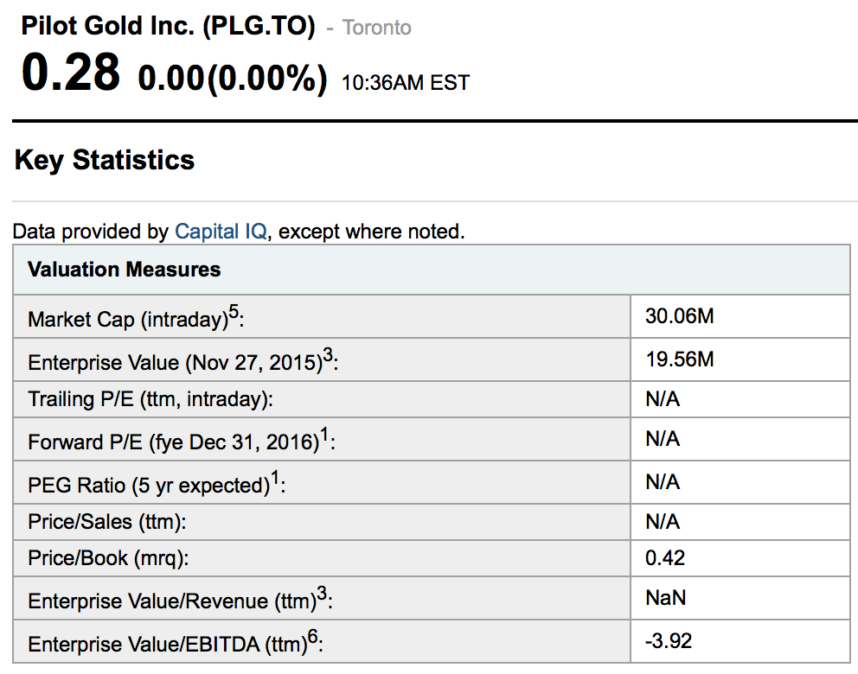Click the -3.92 EBITDA ratio value
The width and height of the screenshot is (858, 674).
pyautogui.click(x=669, y=641)
